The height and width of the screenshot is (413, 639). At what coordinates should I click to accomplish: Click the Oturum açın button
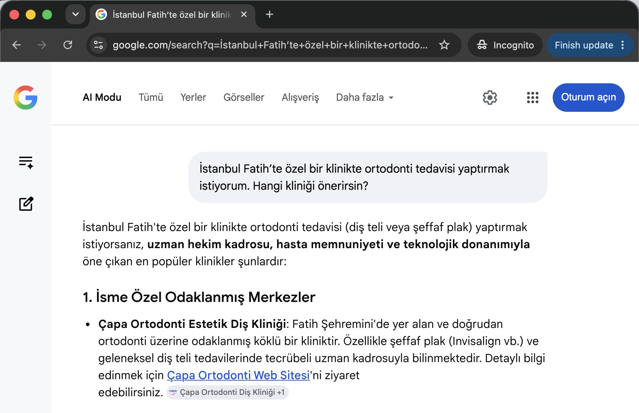(x=588, y=98)
